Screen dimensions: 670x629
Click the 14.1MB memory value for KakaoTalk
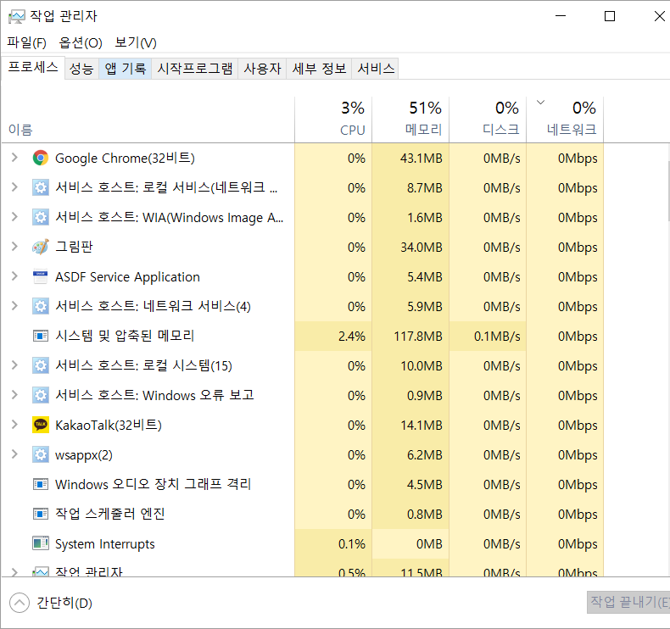click(x=421, y=426)
